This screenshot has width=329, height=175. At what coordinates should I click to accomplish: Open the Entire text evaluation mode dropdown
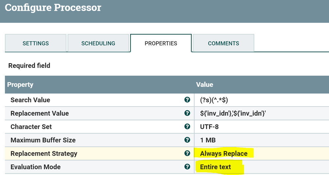pyautogui.click(x=216, y=167)
